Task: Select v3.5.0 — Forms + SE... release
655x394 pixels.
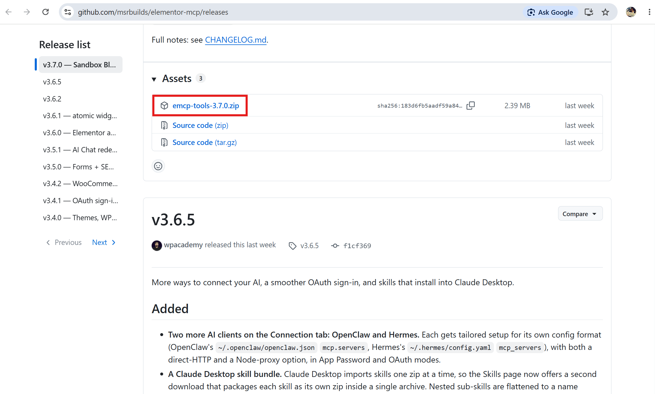Action: [80, 167]
